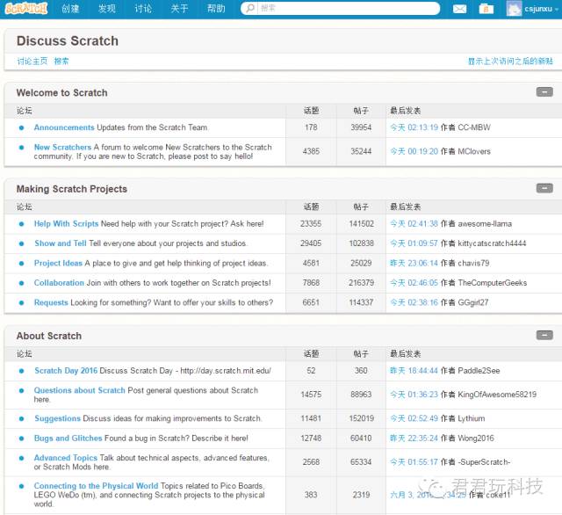The image size is (562, 515).
Task: Open the Suggestions forum
Action: coord(57,418)
